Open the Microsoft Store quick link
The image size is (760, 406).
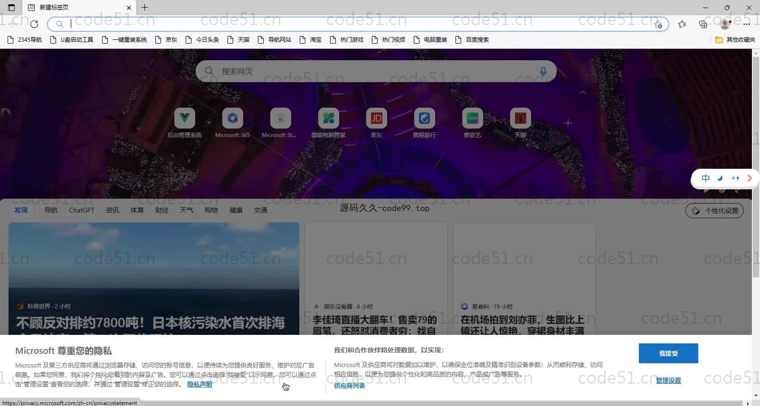(280, 123)
